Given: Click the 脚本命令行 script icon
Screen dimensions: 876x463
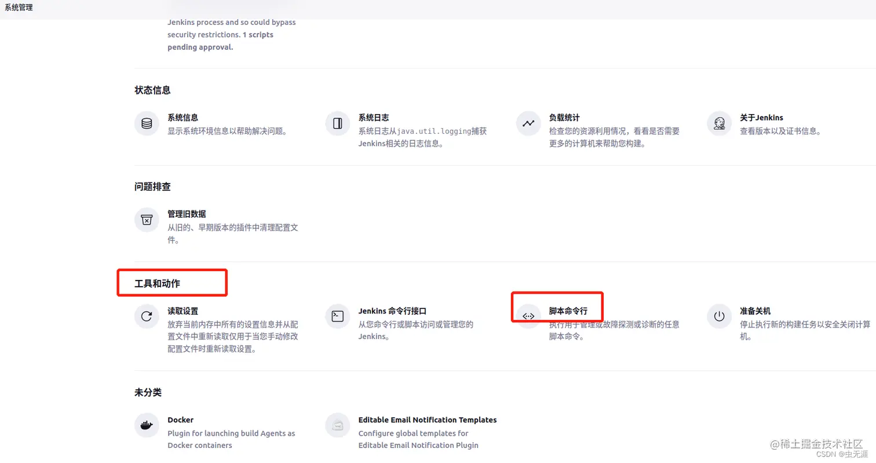Looking at the screenshot, I should coord(528,316).
